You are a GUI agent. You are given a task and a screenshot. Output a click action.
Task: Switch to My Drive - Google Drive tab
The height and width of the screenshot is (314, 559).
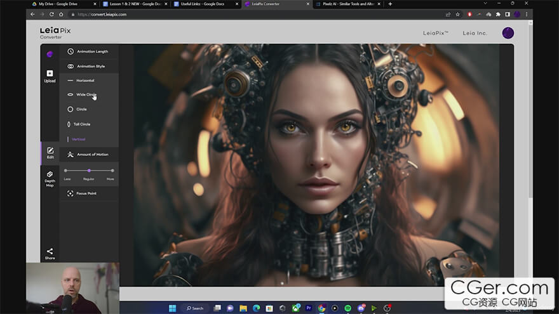coord(59,4)
